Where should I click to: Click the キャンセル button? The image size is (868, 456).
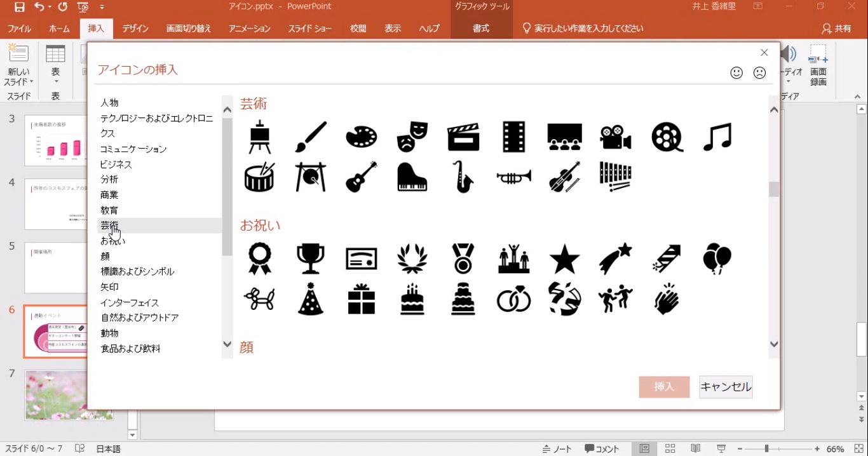(726, 387)
